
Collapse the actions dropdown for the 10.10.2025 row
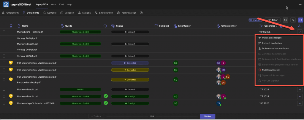(300, 32)
